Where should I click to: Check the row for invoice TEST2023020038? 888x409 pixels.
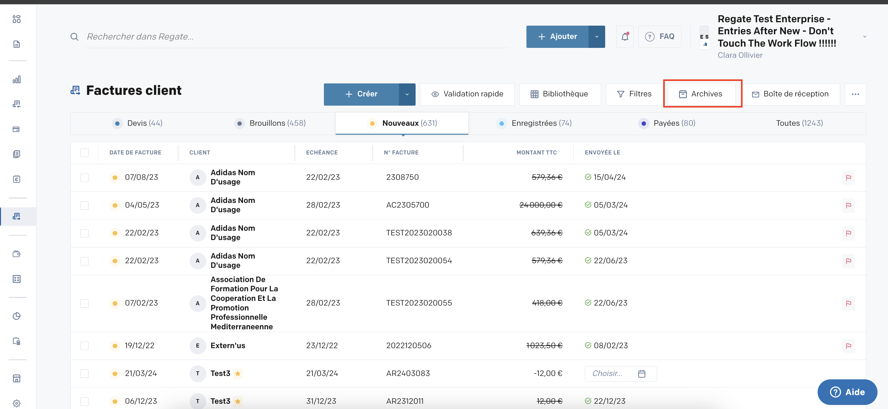point(84,233)
